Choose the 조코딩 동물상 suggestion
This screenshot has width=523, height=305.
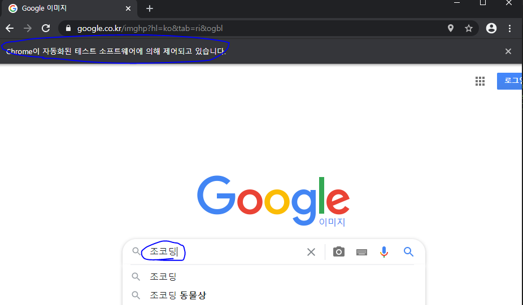273,295
